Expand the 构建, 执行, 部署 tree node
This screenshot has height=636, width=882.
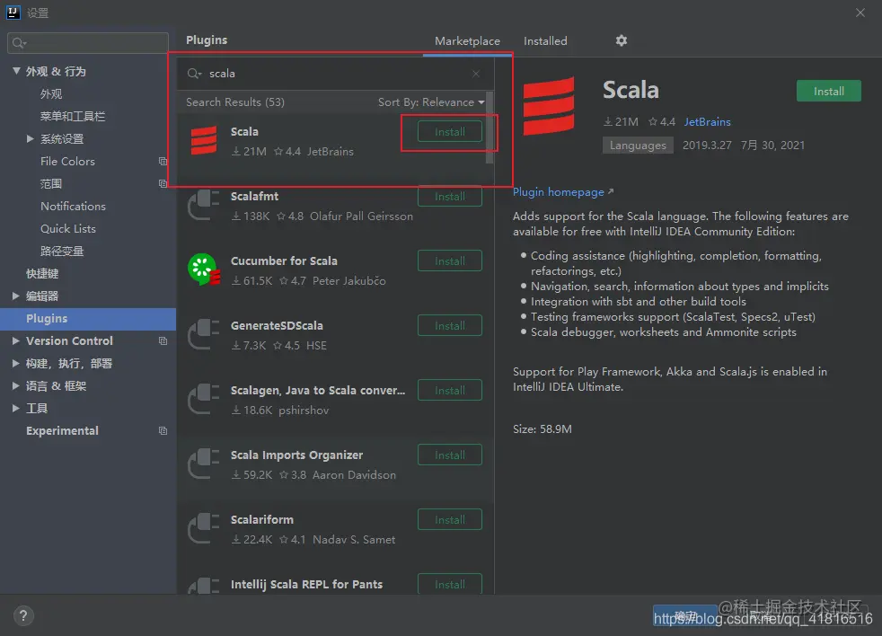[16, 364]
